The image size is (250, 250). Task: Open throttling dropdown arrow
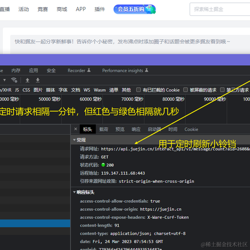[x=4, y=80]
